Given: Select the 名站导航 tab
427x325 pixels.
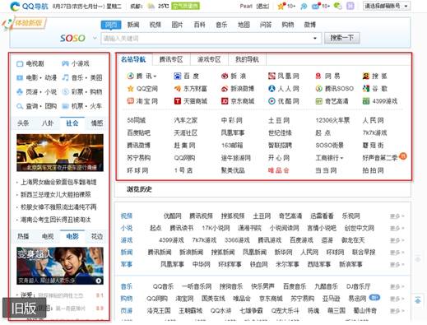Looking at the screenshot, I should pyautogui.click(x=133, y=59).
